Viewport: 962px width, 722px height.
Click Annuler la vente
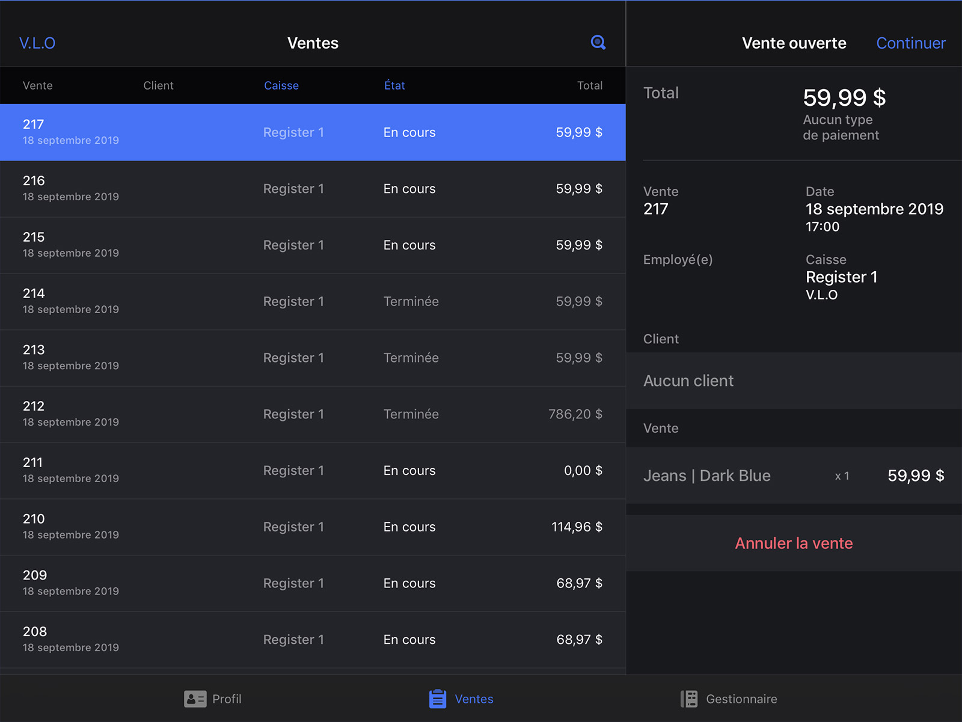(x=794, y=543)
